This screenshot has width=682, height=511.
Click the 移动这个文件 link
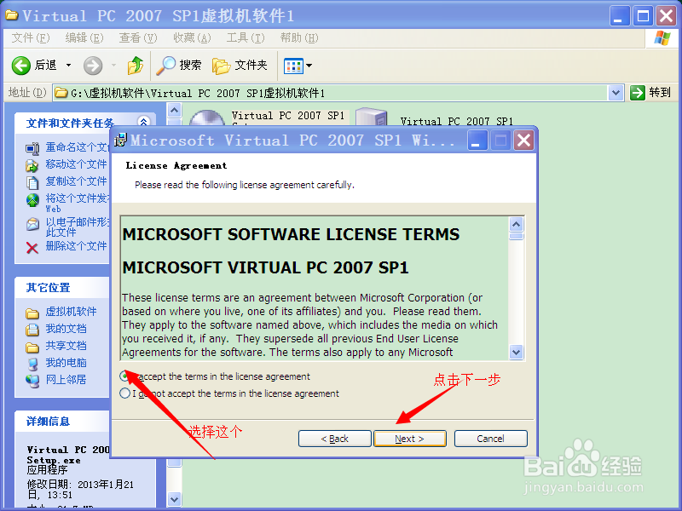76,164
